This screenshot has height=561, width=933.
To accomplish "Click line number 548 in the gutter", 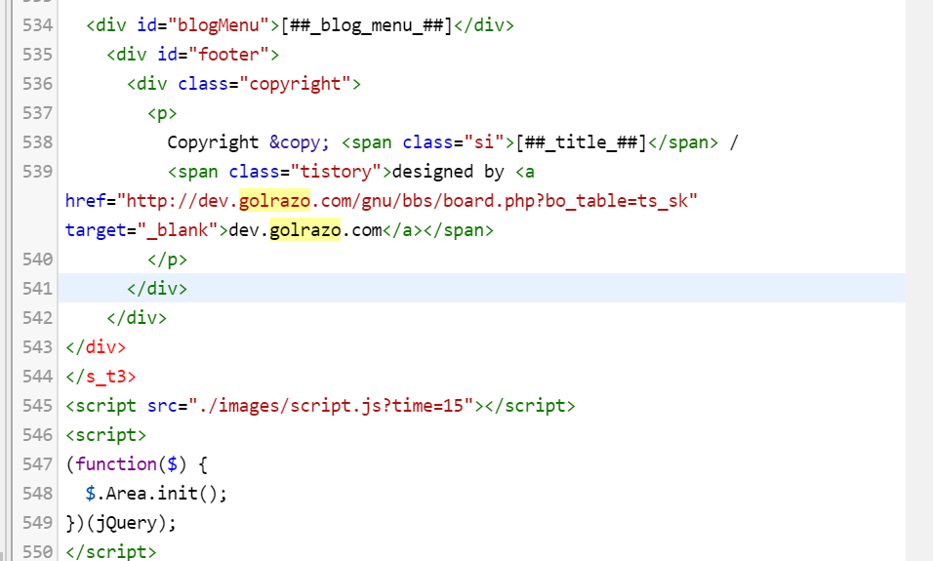I will click(37, 493).
